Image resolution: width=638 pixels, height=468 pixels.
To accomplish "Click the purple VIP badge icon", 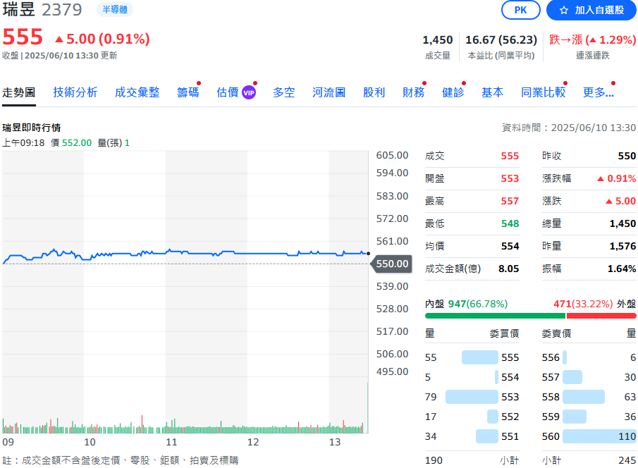I will tap(249, 93).
